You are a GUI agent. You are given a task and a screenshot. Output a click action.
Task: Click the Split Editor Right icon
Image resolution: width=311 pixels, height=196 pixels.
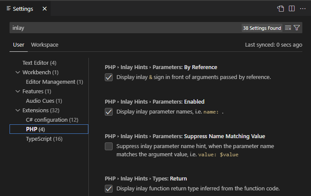coord(292,9)
